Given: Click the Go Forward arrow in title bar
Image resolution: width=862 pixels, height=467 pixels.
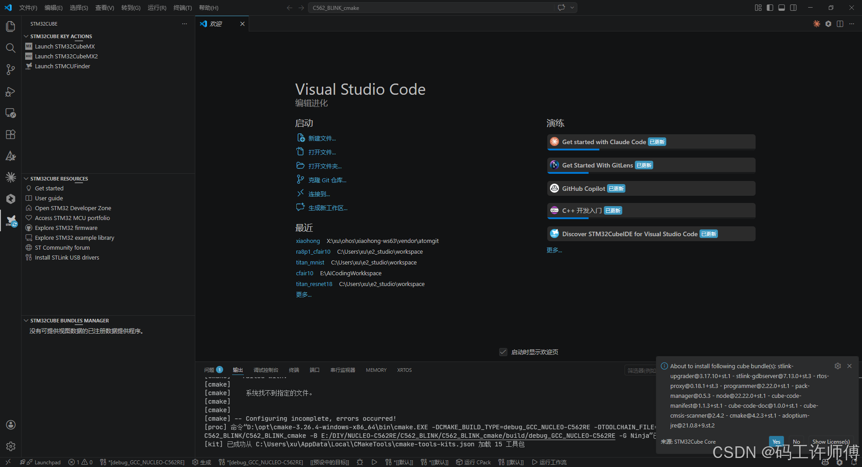Looking at the screenshot, I should (x=301, y=8).
